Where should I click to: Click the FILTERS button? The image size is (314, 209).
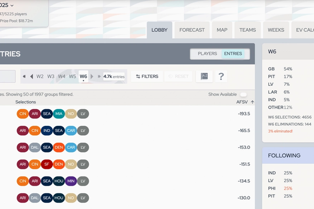click(147, 76)
